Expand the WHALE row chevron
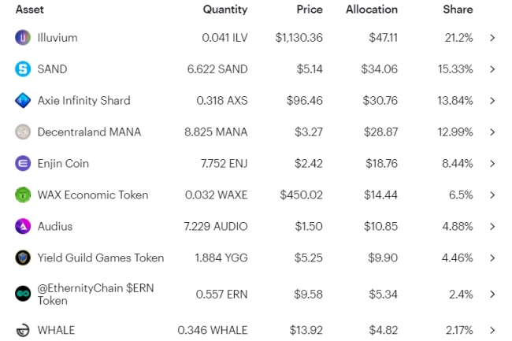The height and width of the screenshot is (341, 512). (492, 331)
